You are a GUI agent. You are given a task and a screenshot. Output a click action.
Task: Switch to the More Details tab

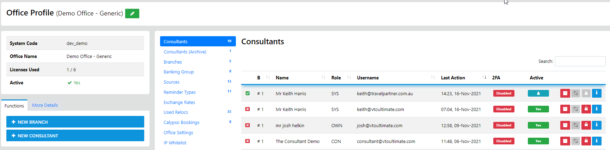pyautogui.click(x=45, y=105)
